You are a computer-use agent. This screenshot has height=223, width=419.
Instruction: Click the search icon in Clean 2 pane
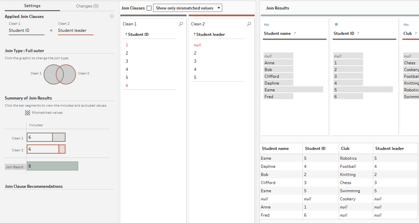pos(249,24)
